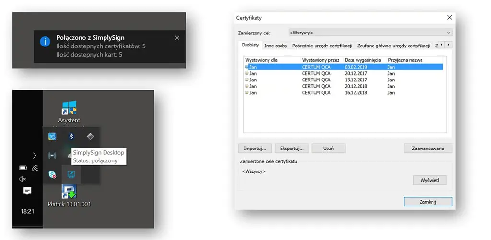Screen dimensions: 491x240
Task: Select the date 20.12.2018 cell
Action: tap(356, 86)
